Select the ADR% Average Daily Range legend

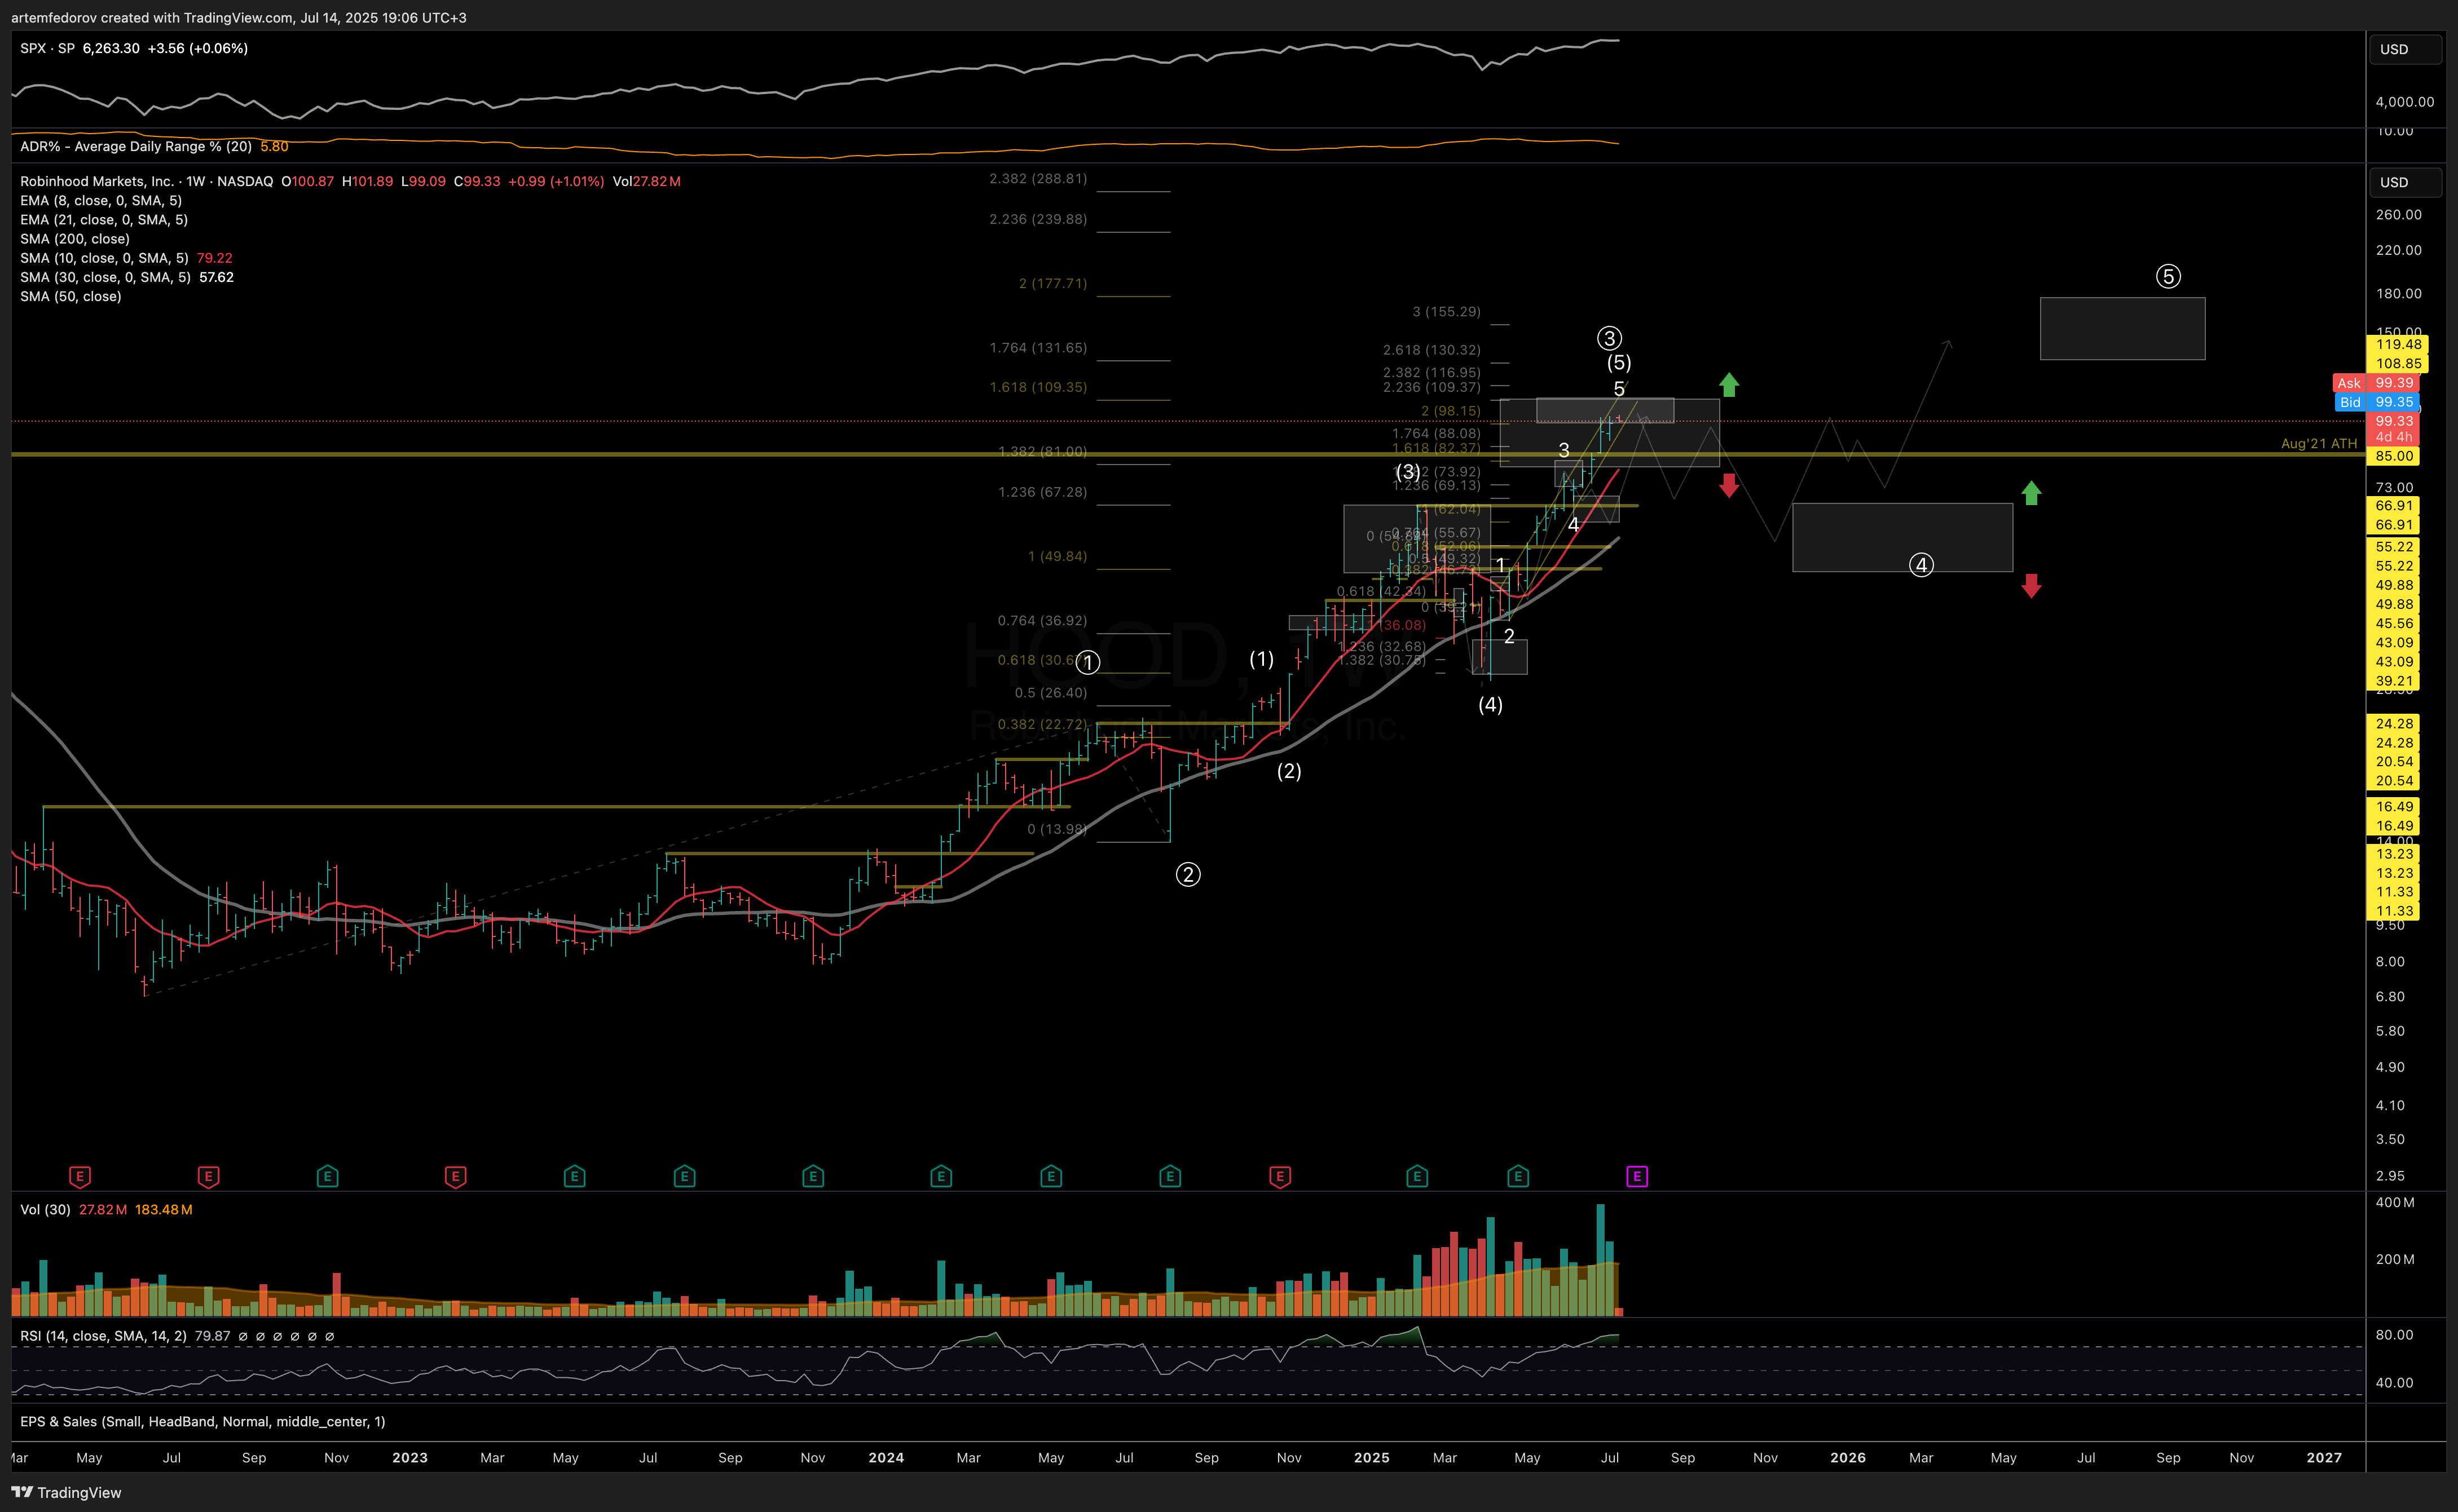click(136, 146)
